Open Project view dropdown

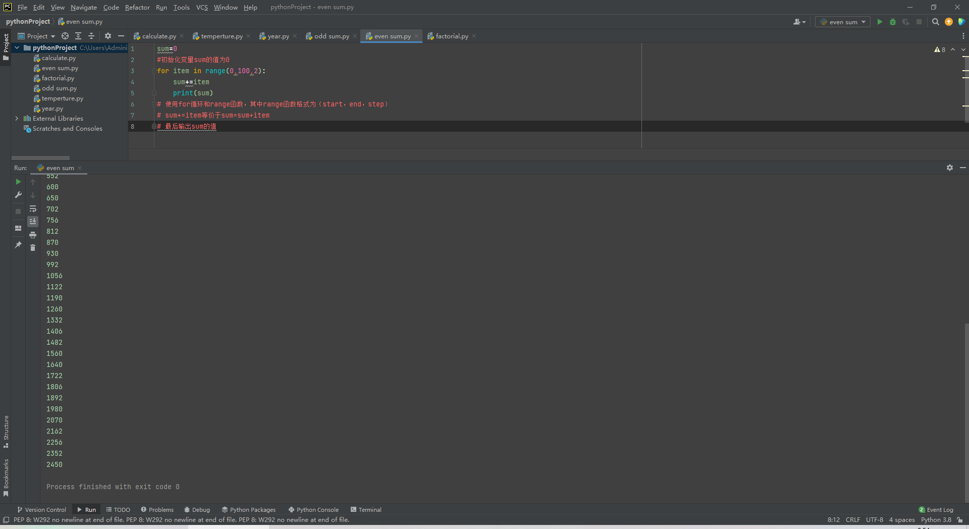point(37,36)
